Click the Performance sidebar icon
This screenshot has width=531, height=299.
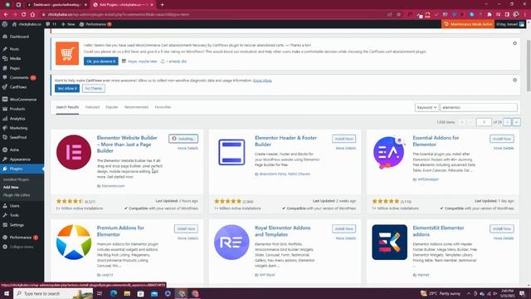(x=5, y=238)
